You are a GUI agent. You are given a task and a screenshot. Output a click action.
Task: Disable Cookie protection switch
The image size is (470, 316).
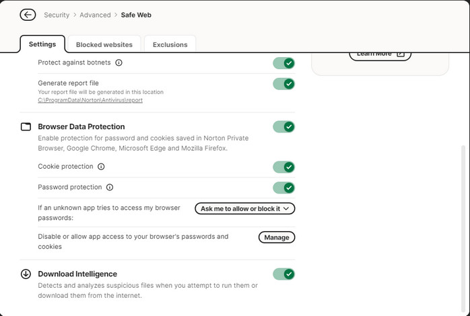(284, 167)
